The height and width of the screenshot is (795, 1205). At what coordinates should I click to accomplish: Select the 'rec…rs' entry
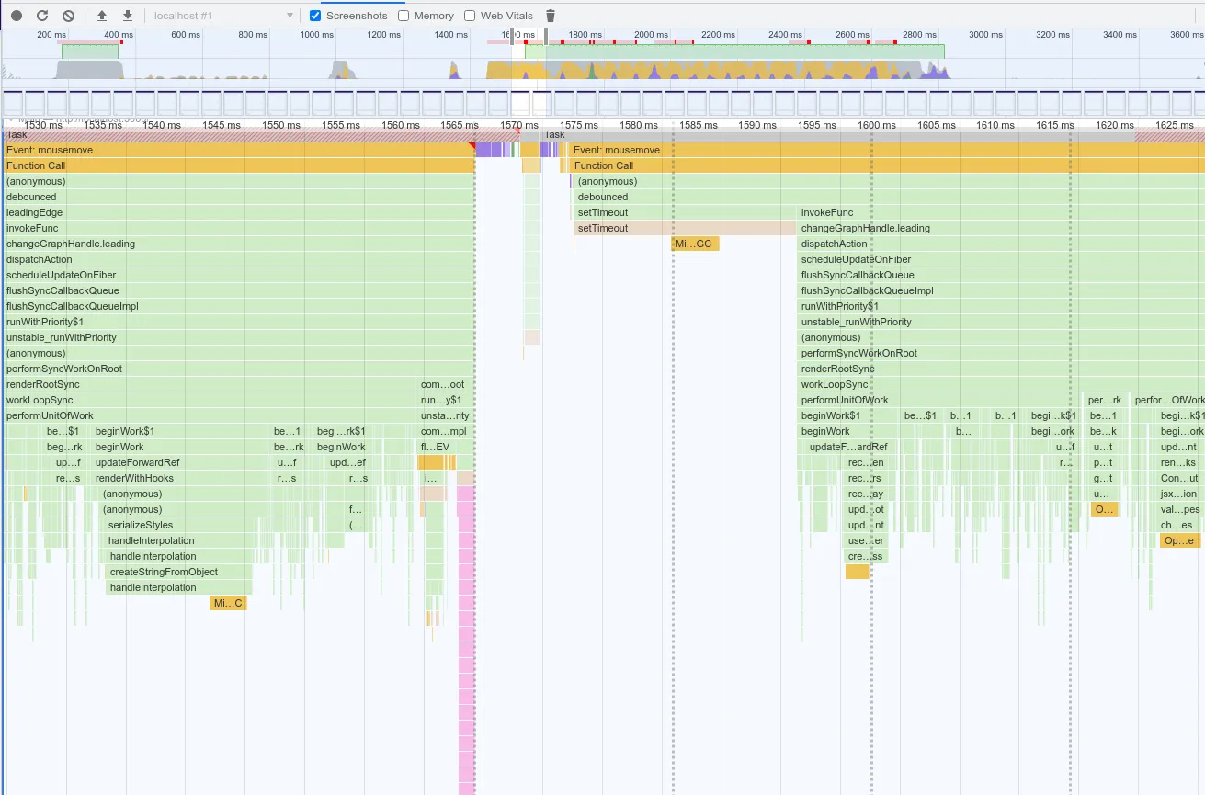coord(866,478)
